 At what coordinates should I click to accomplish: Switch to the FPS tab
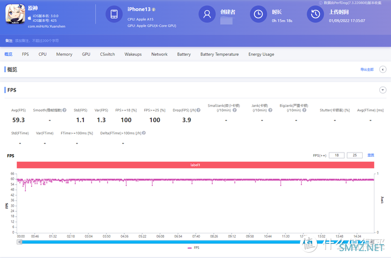[x=25, y=55]
